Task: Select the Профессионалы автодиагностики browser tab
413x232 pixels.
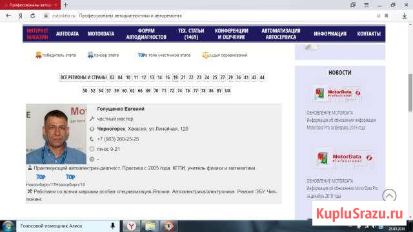Action: (30, 5)
